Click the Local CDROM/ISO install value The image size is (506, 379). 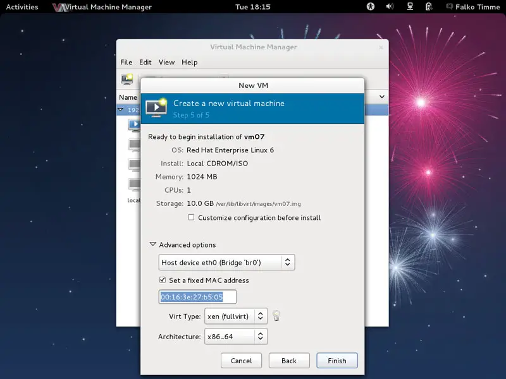[x=218, y=164]
